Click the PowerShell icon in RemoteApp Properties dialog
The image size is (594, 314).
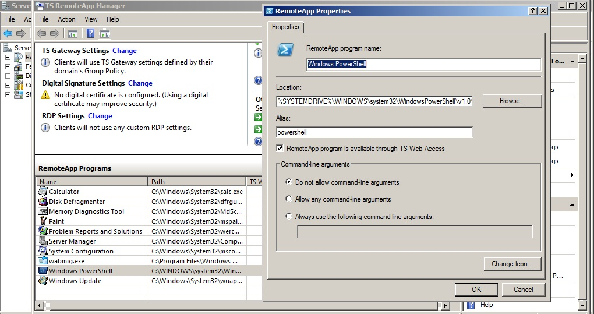click(x=285, y=50)
